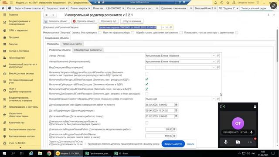Open Казначейство section in the sidebar
The height and width of the screenshot is (157, 279).
[17, 123]
